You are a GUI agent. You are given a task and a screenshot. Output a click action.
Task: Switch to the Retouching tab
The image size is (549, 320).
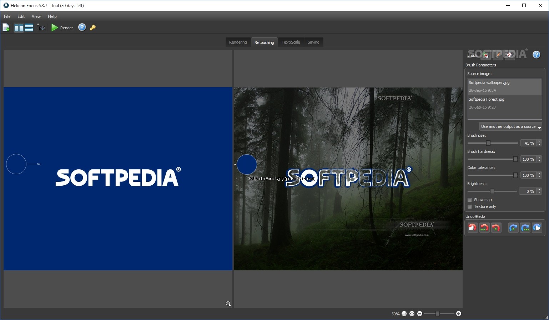click(264, 42)
